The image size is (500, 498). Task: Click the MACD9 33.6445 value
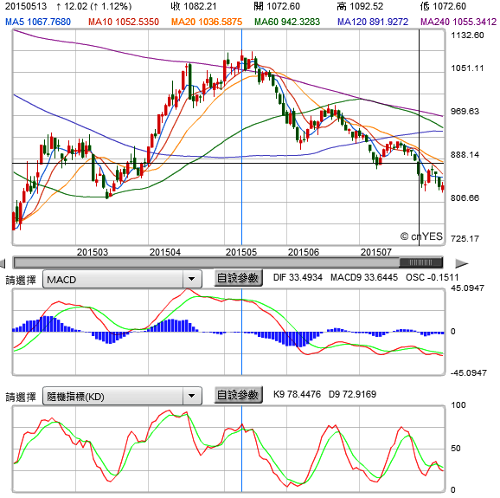point(364,277)
